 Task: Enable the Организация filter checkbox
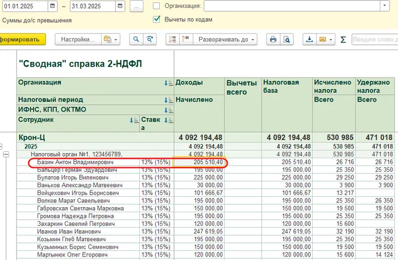[x=156, y=6]
